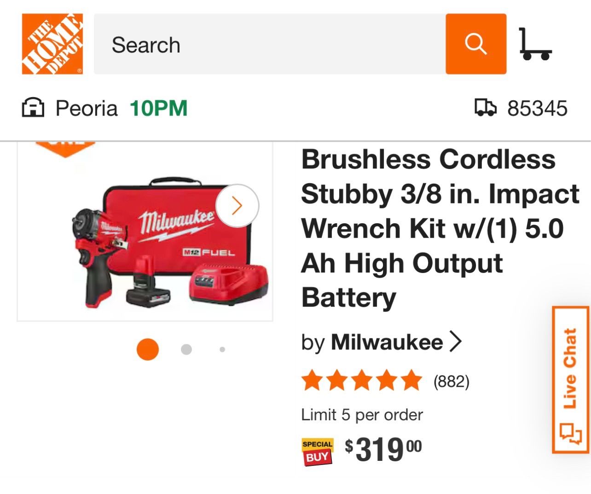Open the Peoria store selector
Viewport: 591px width, 494px height.
(x=105, y=108)
